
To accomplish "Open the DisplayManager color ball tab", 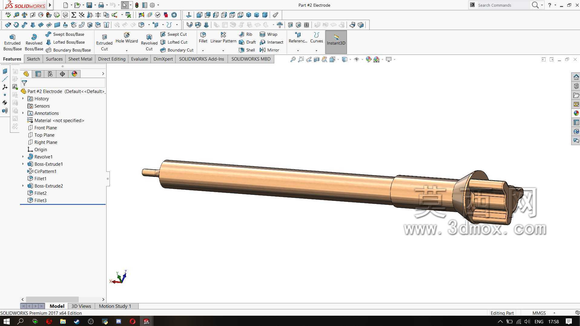I will pos(74,74).
